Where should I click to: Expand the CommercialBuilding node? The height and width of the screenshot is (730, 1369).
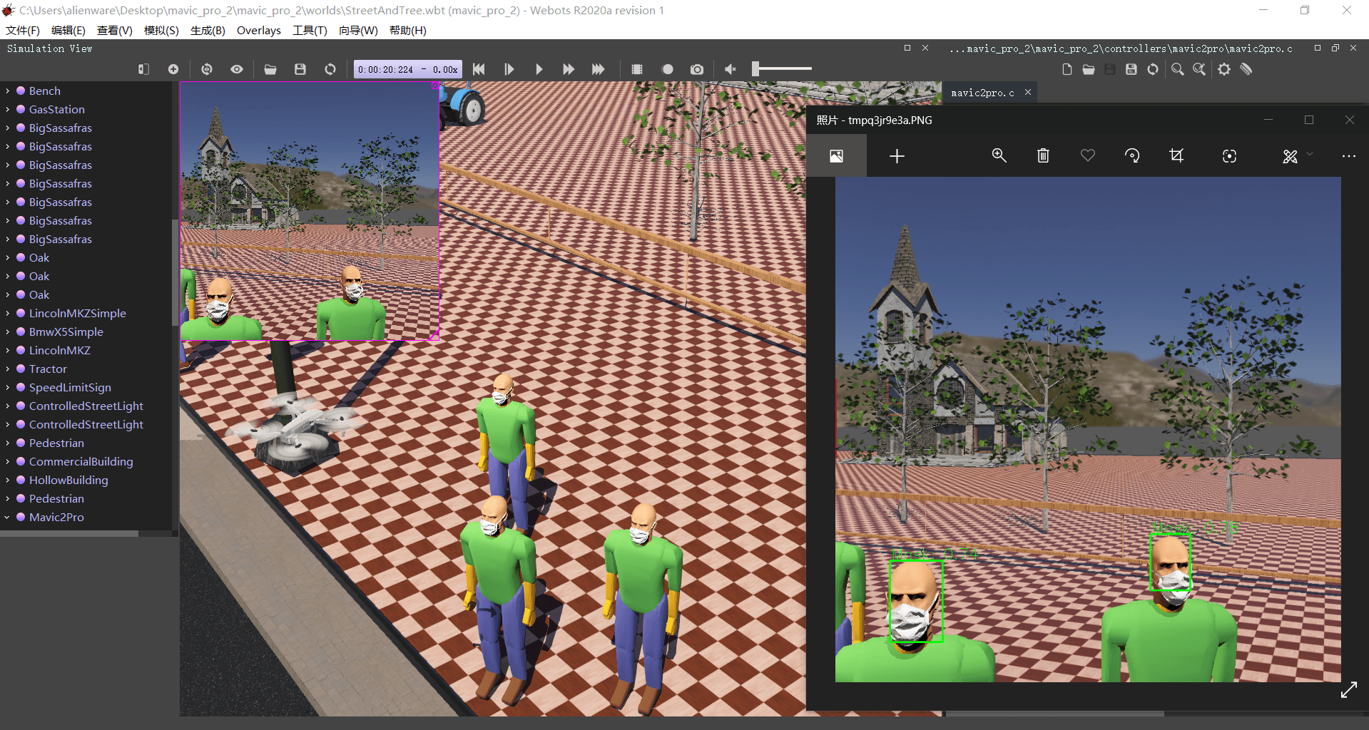tap(7, 462)
